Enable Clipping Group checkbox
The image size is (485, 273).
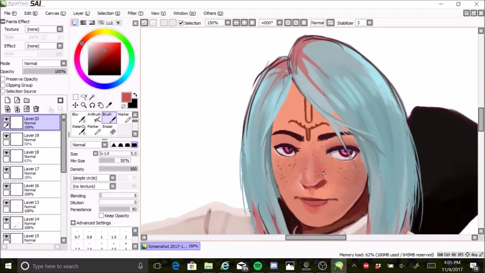[3, 85]
